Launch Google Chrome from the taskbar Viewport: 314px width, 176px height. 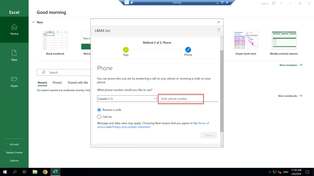click(x=45, y=172)
